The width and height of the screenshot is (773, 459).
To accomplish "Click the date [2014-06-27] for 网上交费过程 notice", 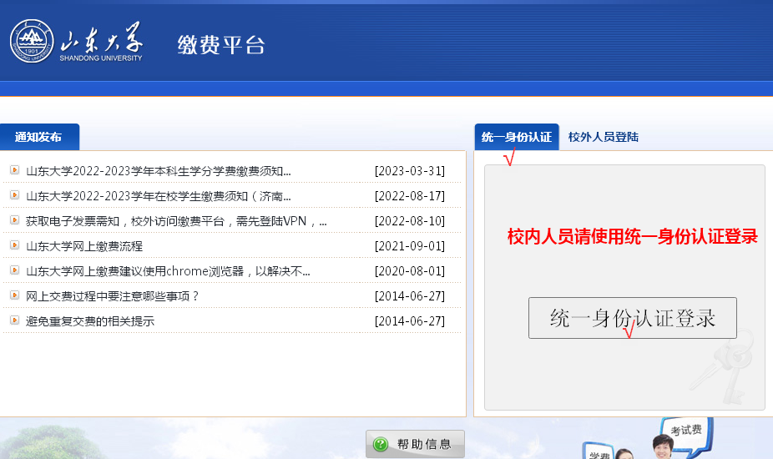I will [x=410, y=296].
